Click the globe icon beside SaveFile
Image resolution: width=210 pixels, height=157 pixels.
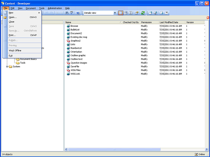(x=69, y=66)
